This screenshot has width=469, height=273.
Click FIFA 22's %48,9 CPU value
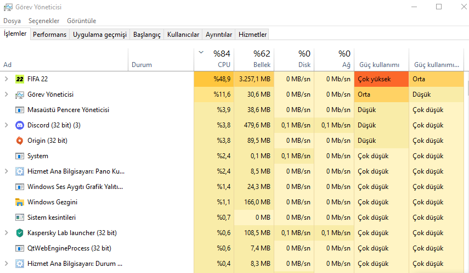click(x=222, y=79)
